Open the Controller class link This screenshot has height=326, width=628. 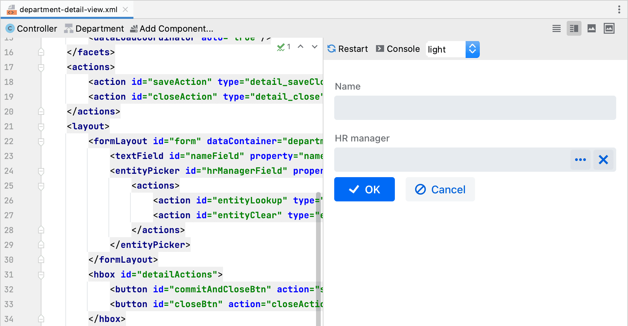pyautogui.click(x=31, y=29)
